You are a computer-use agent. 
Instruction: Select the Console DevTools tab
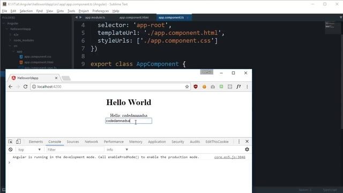55,142
